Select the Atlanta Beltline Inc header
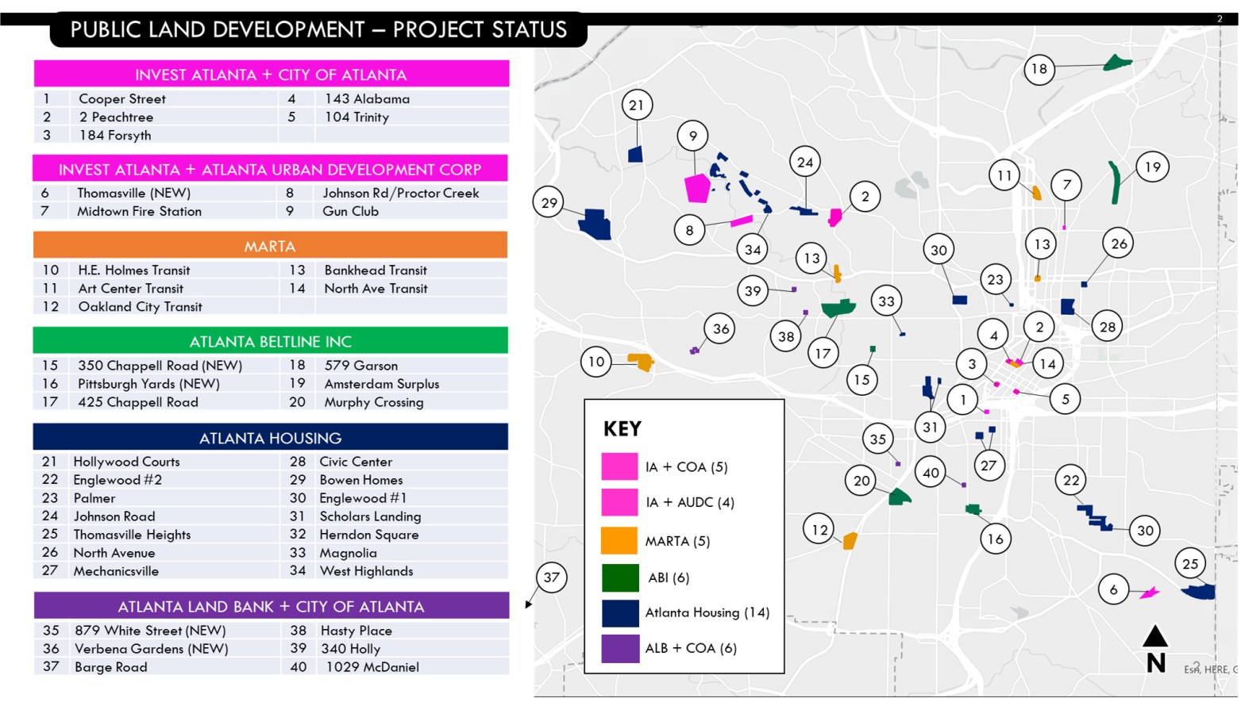The width and height of the screenshot is (1245, 702). coord(270,341)
